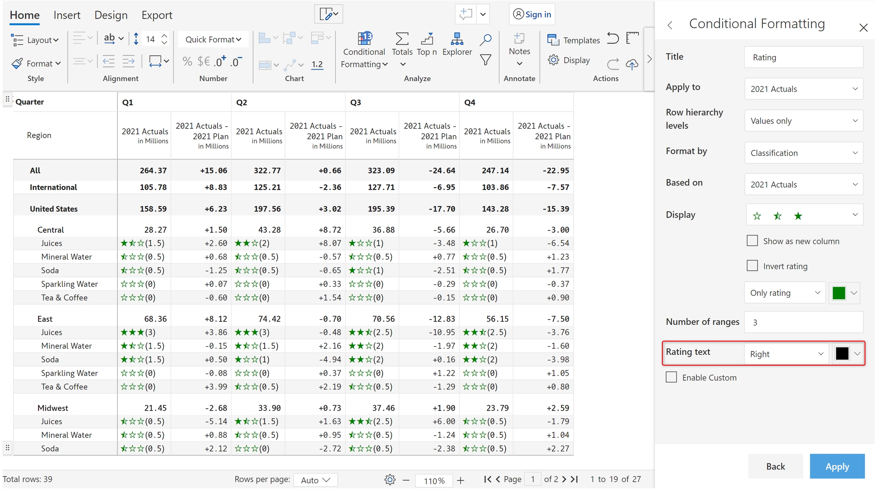
Task: Click the green rating color swatch
Action: point(839,293)
